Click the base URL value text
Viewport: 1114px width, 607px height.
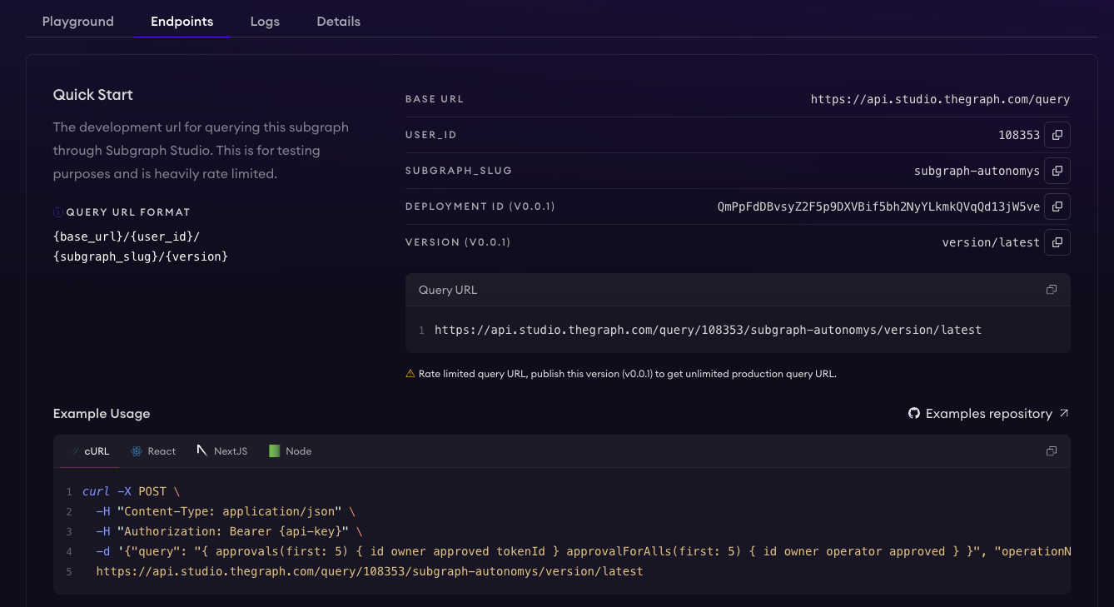click(x=940, y=99)
